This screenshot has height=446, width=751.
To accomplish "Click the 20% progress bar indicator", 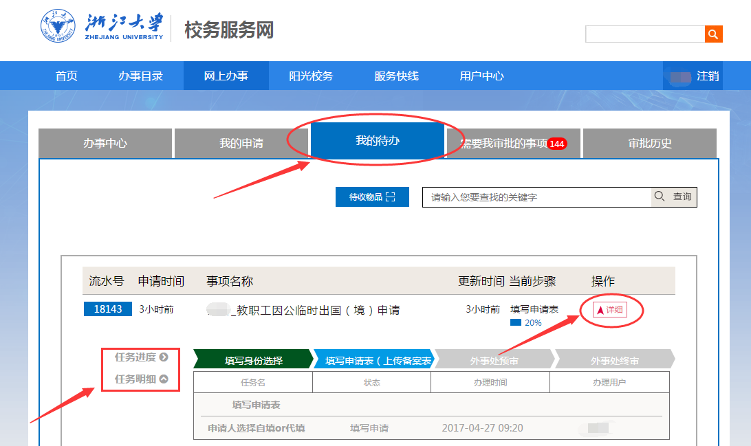I will (x=516, y=322).
